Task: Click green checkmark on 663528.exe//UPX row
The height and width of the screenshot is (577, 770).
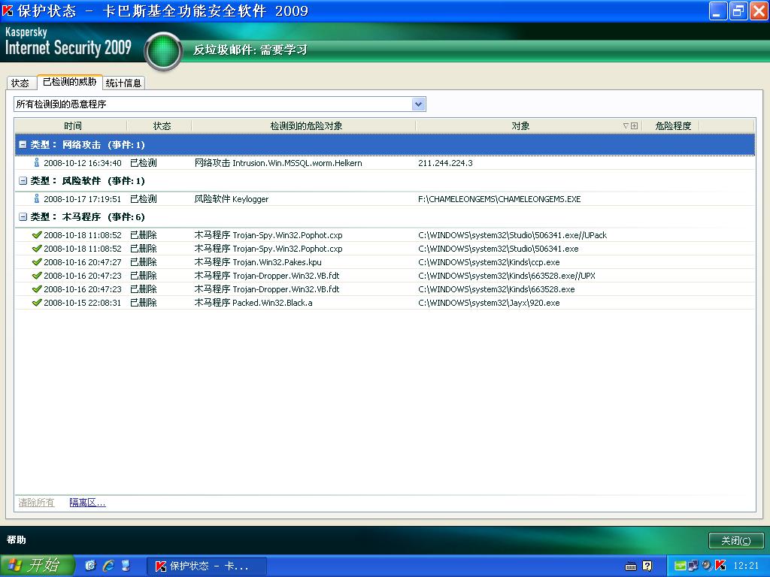Action: [37, 276]
